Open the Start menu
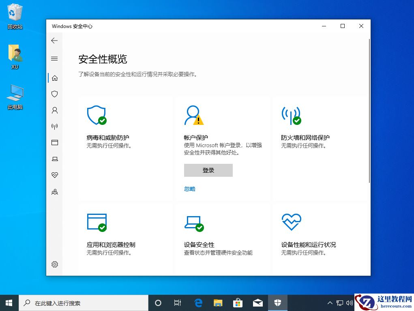This screenshot has height=311, width=414. coord(9,302)
